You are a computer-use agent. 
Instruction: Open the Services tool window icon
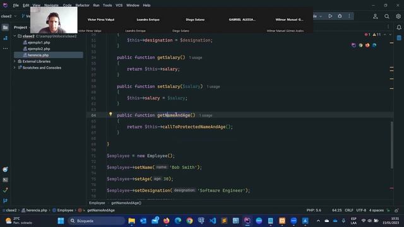pos(5,170)
